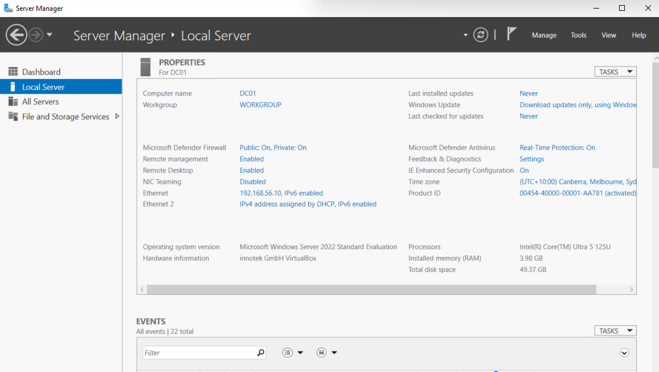Click the All Servers sidebar icon

click(13, 102)
